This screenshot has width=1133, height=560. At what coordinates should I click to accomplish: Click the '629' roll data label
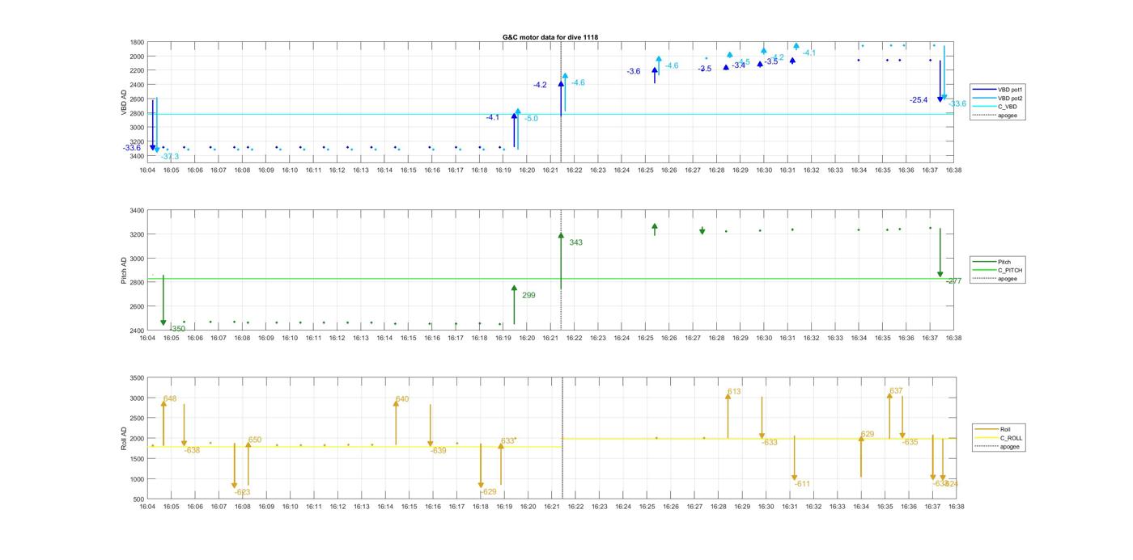click(x=868, y=435)
